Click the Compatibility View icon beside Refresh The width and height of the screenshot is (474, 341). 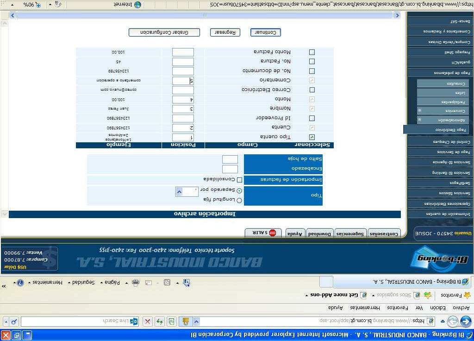171,322
